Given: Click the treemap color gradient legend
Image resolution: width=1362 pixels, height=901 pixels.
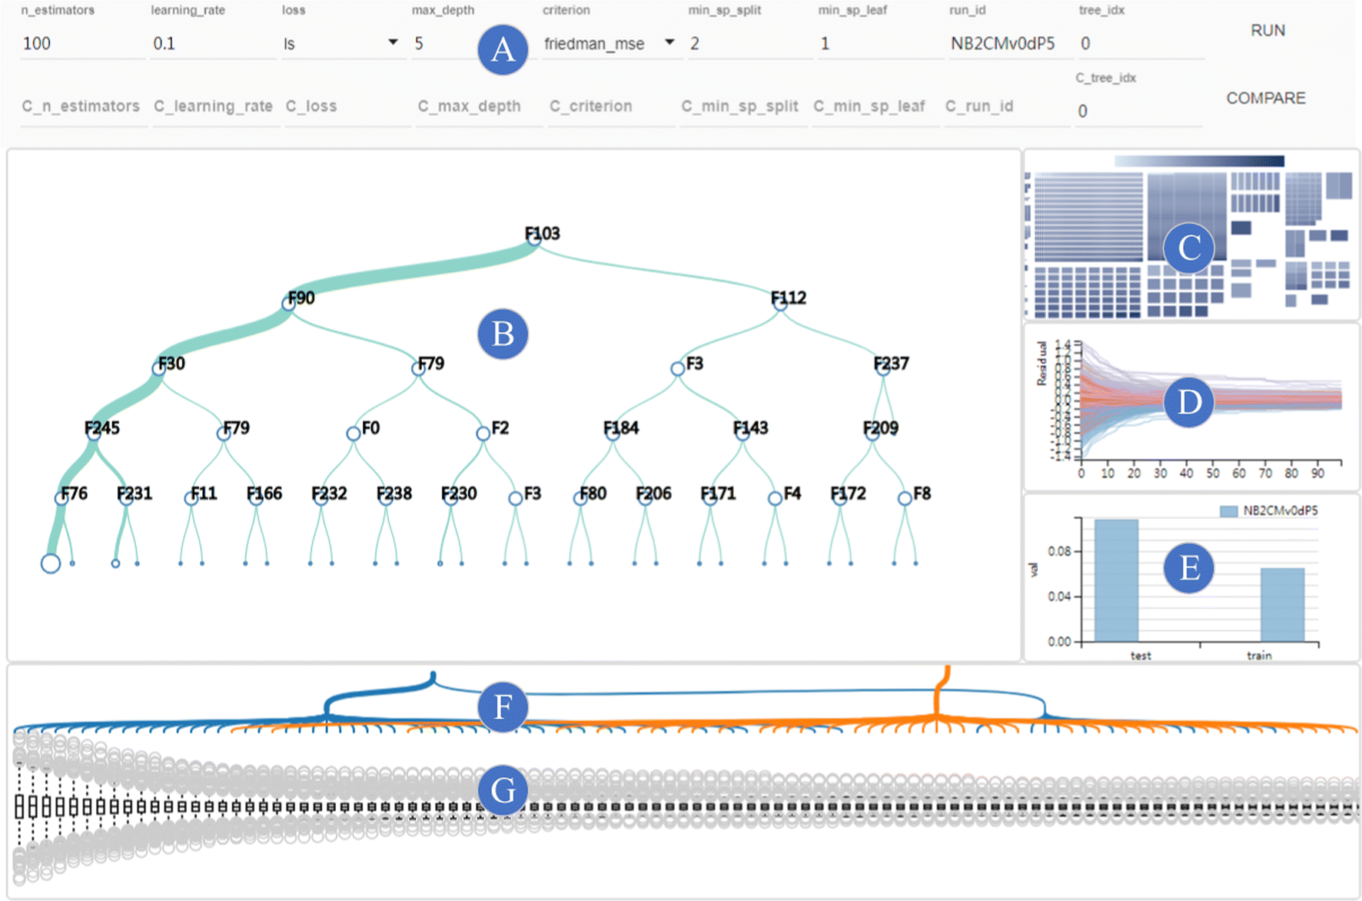Looking at the screenshot, I should 1199,161.
